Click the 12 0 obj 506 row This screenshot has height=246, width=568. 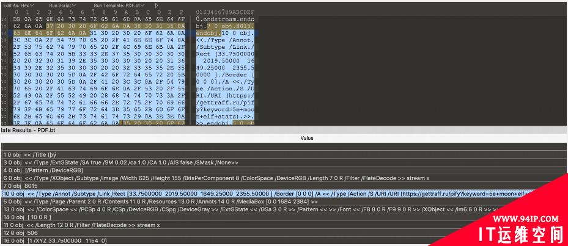[x=24, y=233]
